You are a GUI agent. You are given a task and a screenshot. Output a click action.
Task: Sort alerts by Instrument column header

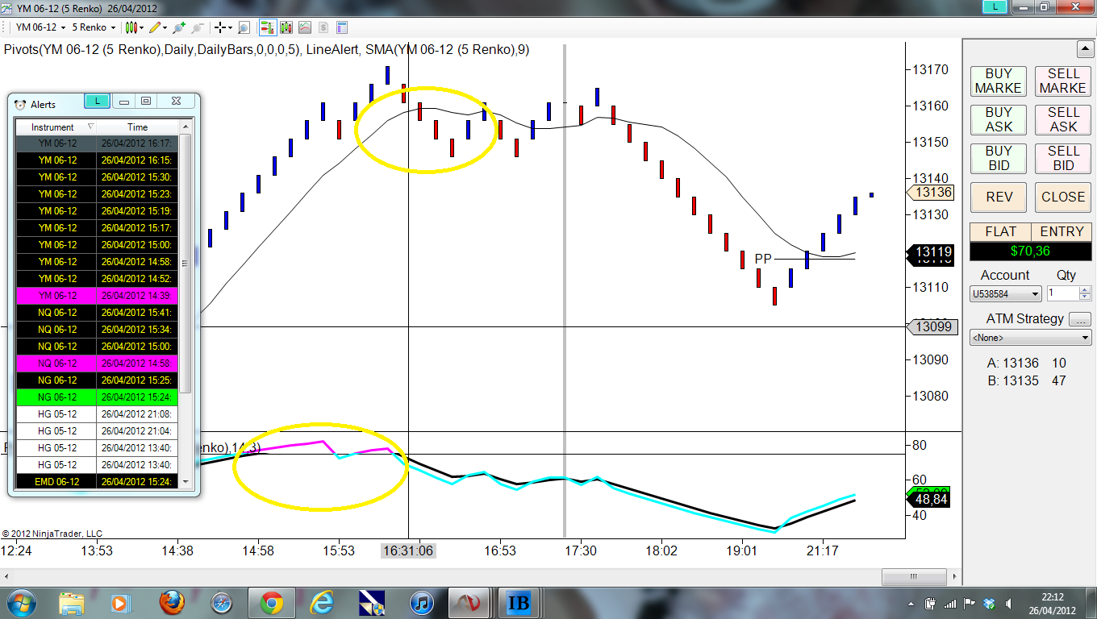click(56, 127)
